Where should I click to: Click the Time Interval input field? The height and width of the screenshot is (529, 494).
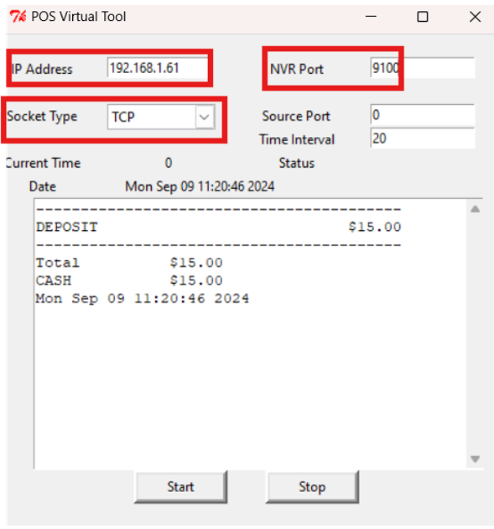(423, 138)
